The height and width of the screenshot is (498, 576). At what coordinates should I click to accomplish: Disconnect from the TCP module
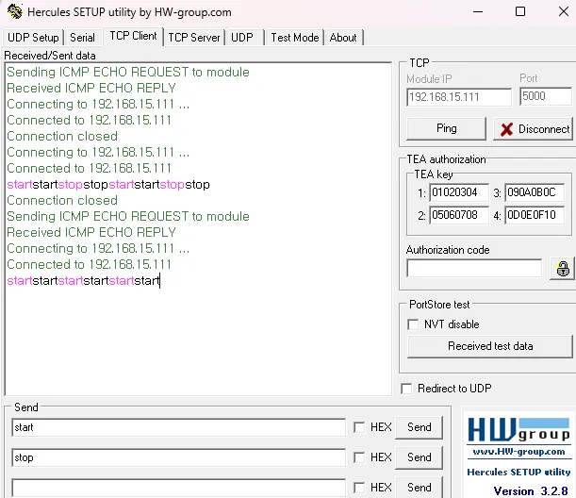coord(533,129)
